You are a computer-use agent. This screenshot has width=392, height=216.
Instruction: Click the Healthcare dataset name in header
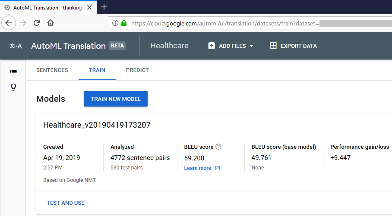169,46
